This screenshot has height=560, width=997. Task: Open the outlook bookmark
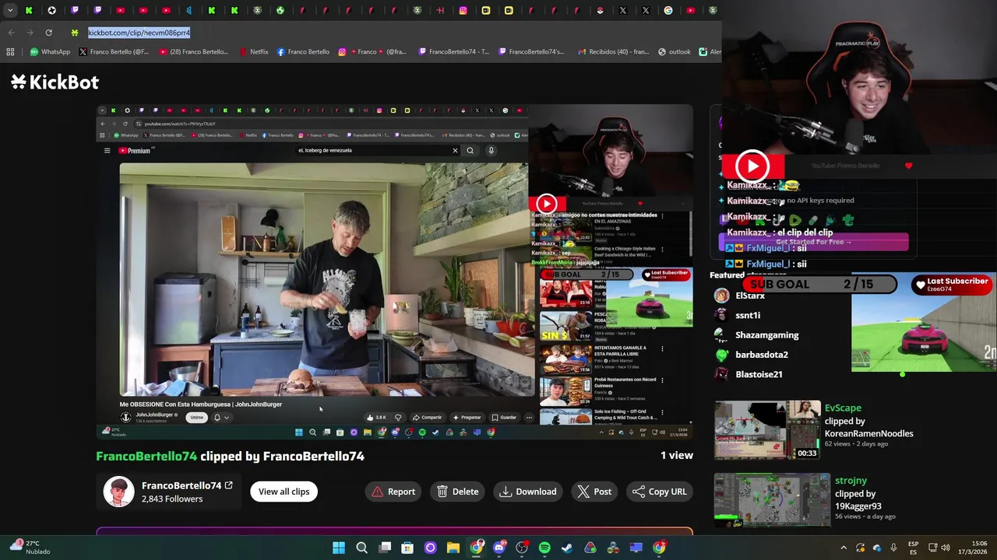tap(674, 52)
